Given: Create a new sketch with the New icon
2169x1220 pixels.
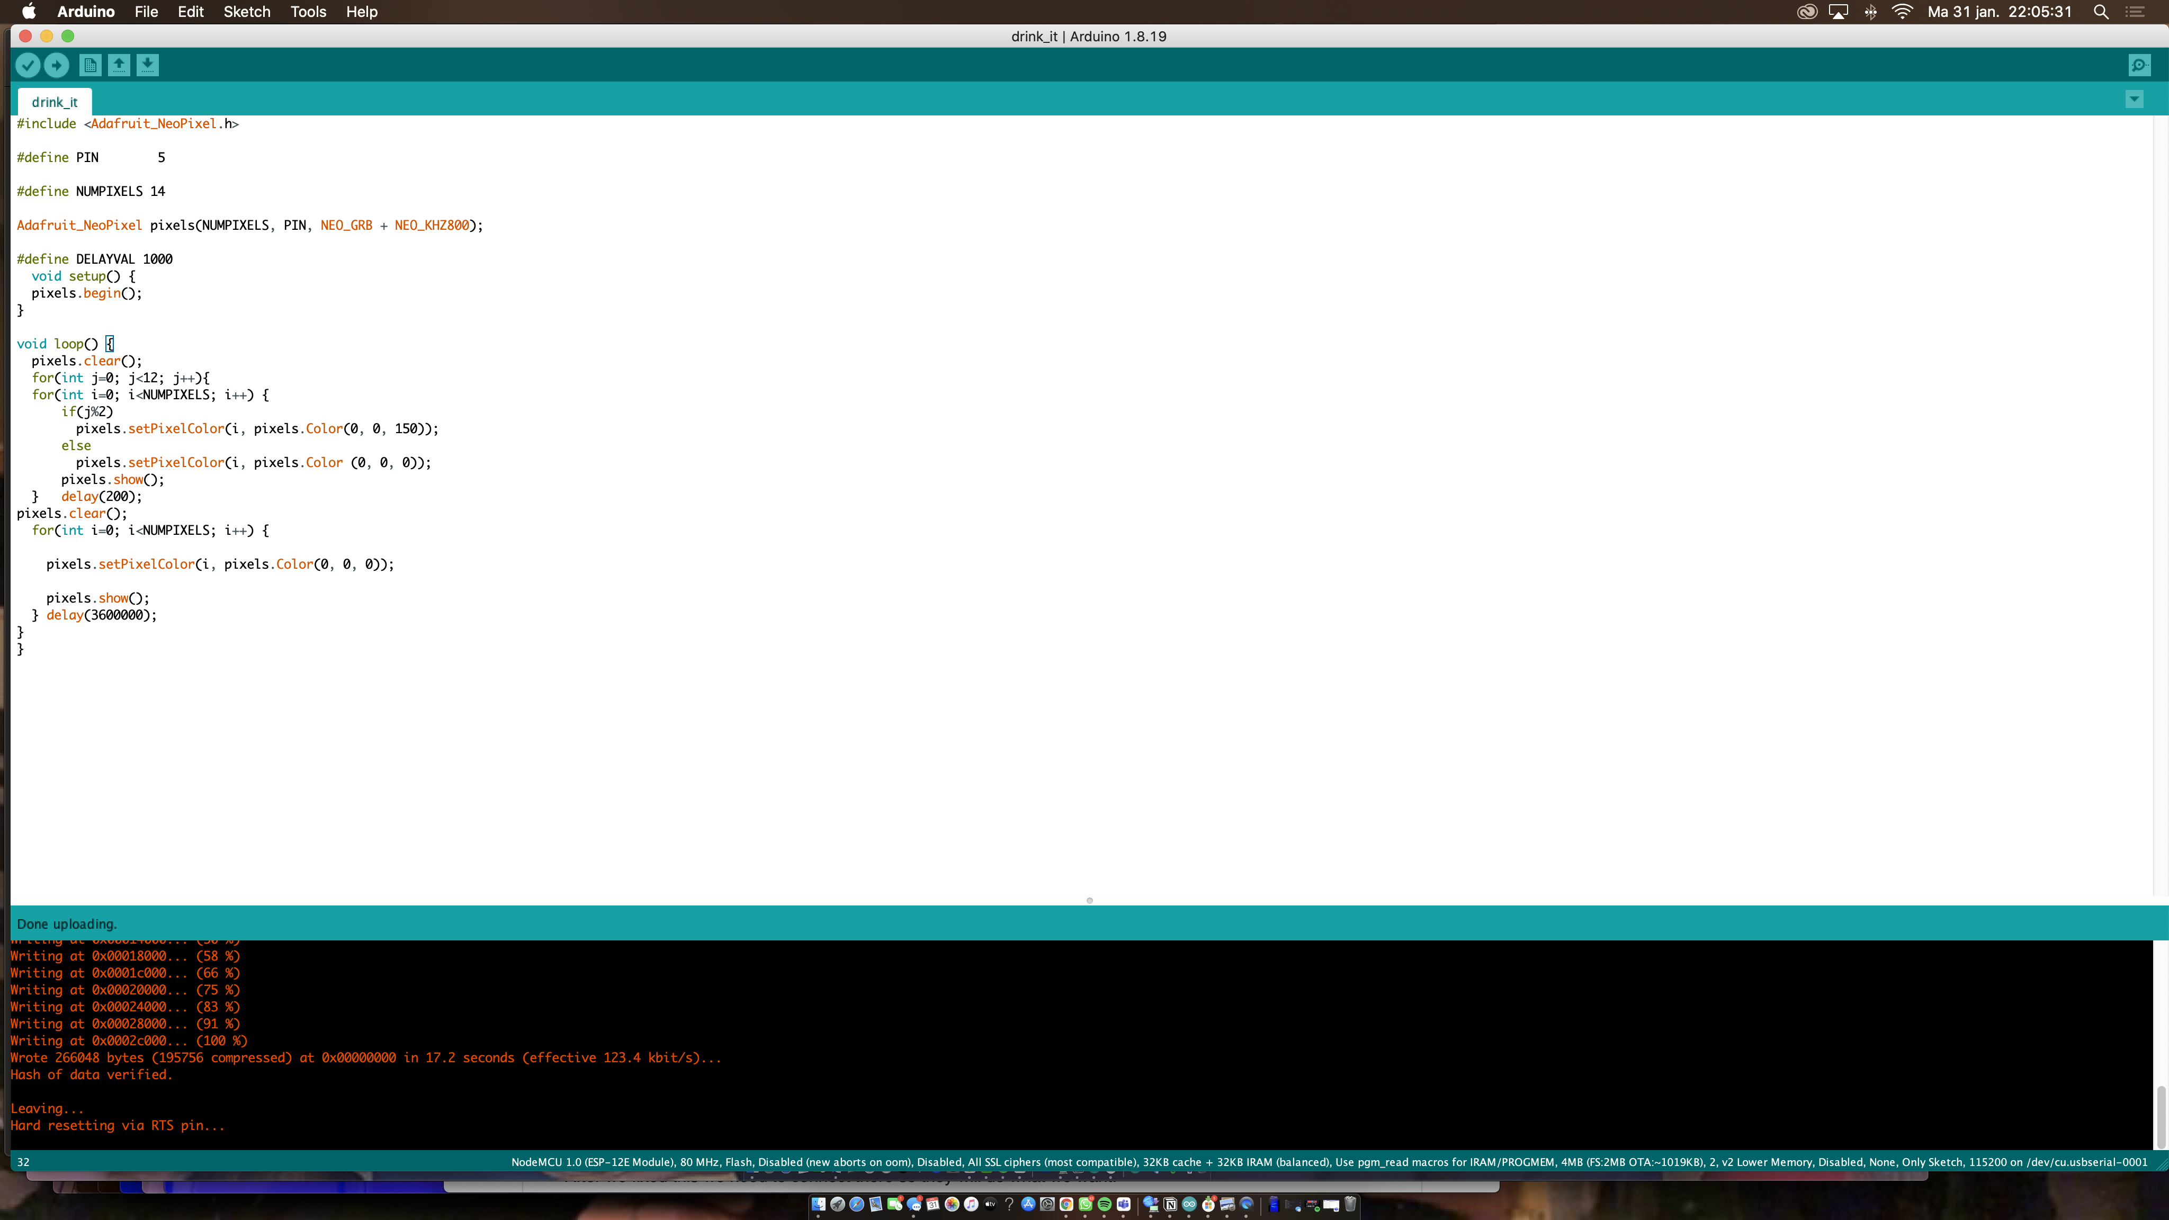Looking at the screenshot, I should coord(90,65).
